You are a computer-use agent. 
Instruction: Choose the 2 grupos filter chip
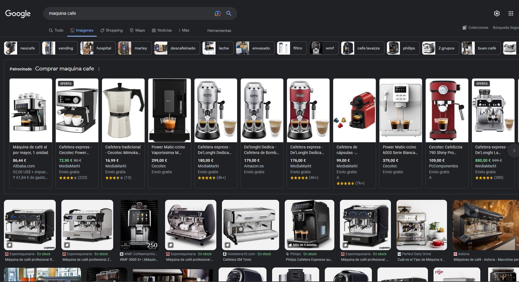[441, 48]
